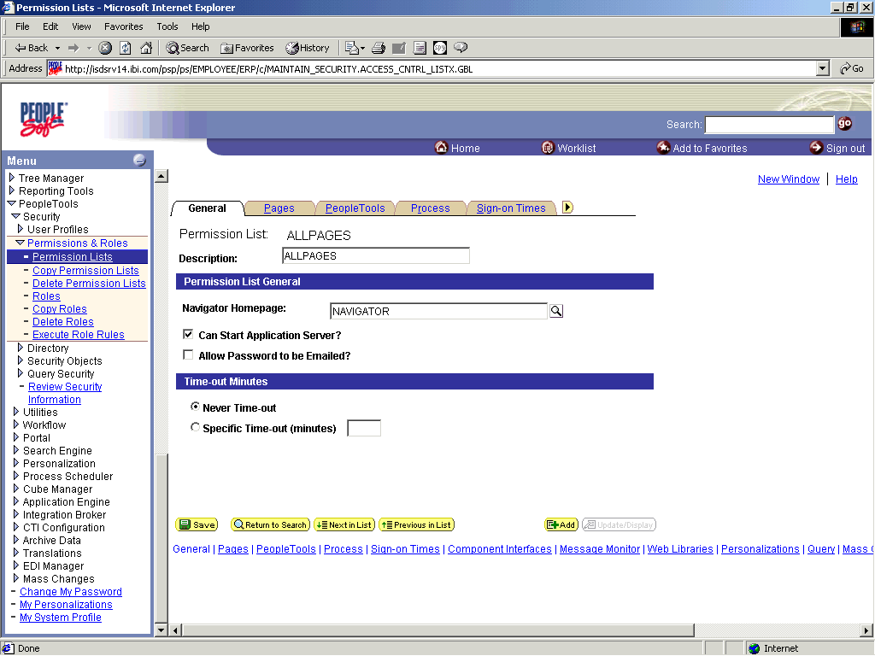Click the red Go search icon

pos(845,124)
